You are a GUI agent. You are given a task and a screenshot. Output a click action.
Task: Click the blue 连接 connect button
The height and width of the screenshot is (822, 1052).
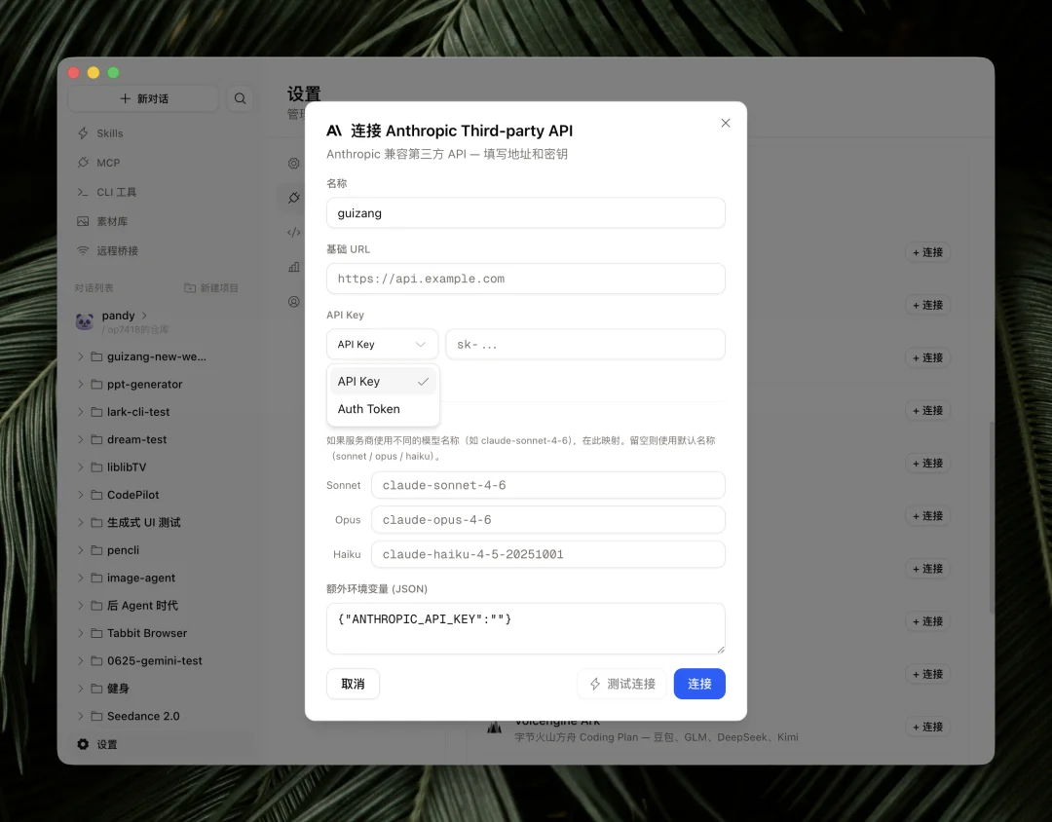(698, 684)
